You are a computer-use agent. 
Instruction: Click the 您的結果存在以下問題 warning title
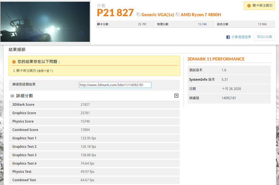pos(39,62)
